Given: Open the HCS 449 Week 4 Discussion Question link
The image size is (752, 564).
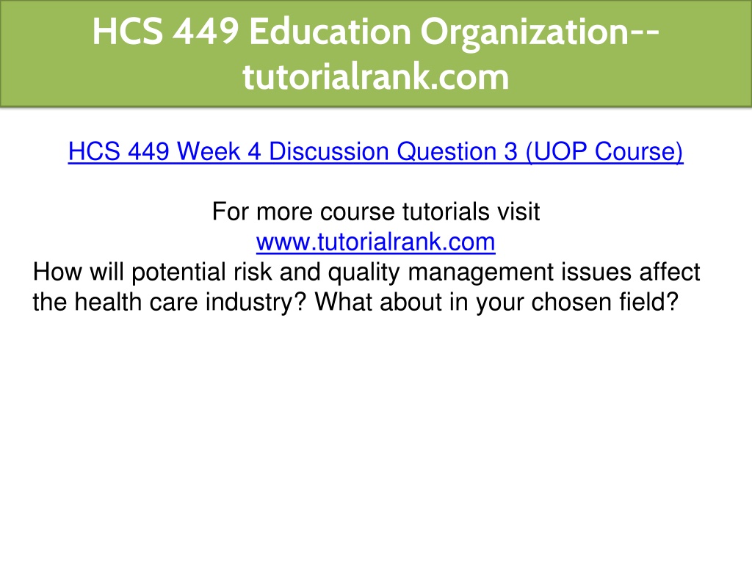Looking at the screenshot, I should (x=375, y=151).
